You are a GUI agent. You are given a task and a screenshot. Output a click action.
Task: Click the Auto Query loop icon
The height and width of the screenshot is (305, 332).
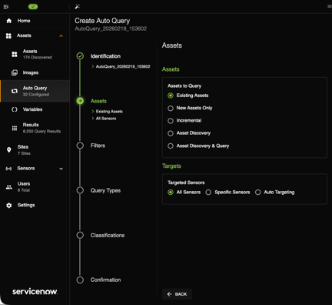coord(15,91)
